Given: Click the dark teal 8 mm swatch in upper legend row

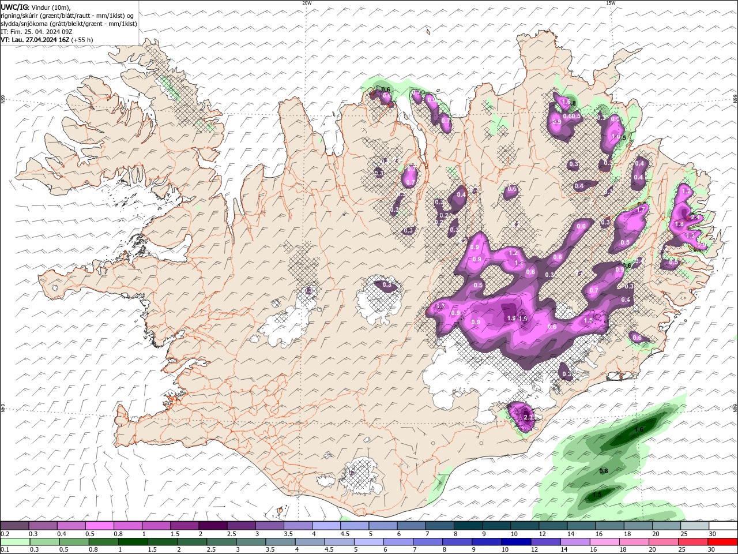Looking at the screenshot, I should pyautogui.click(x=468, y=526).
